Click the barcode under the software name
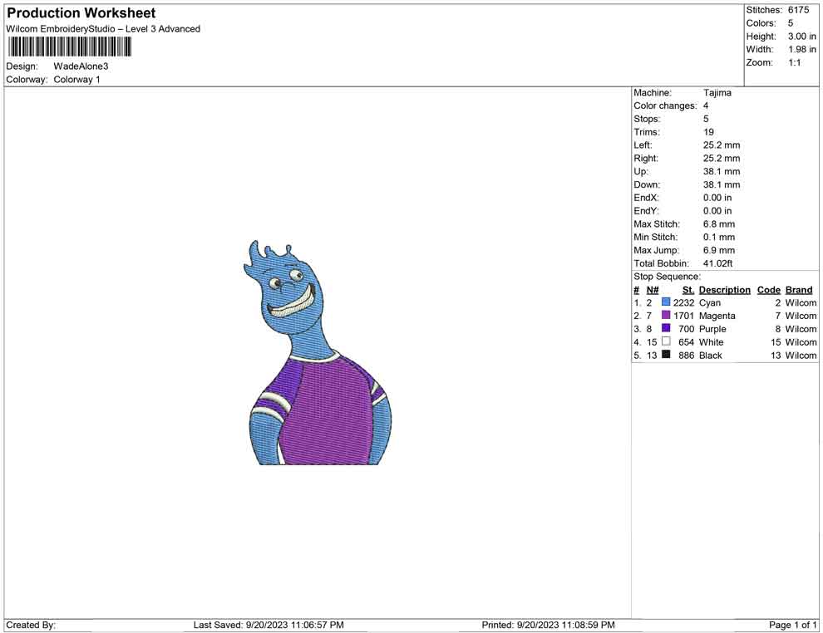Screen dimensions: 823x633 [x=69, y=47]
